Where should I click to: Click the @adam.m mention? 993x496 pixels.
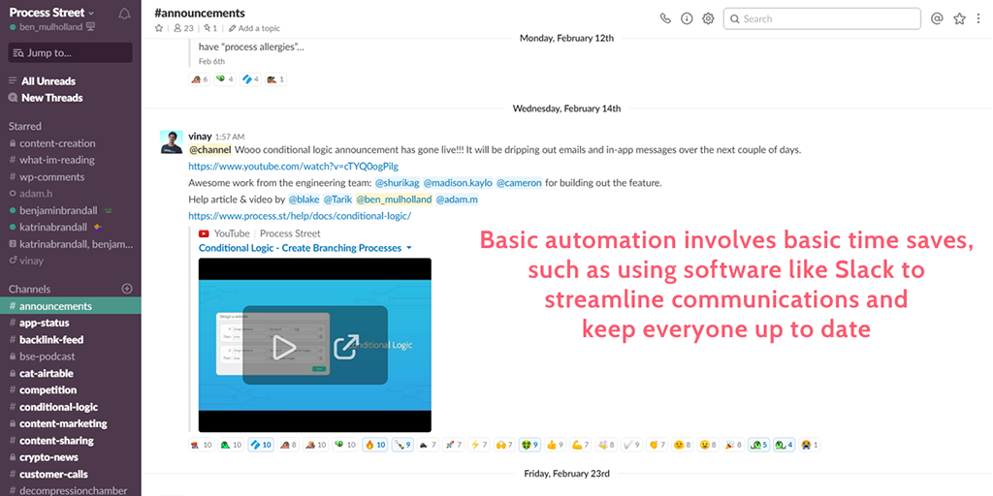pos(457,200)
